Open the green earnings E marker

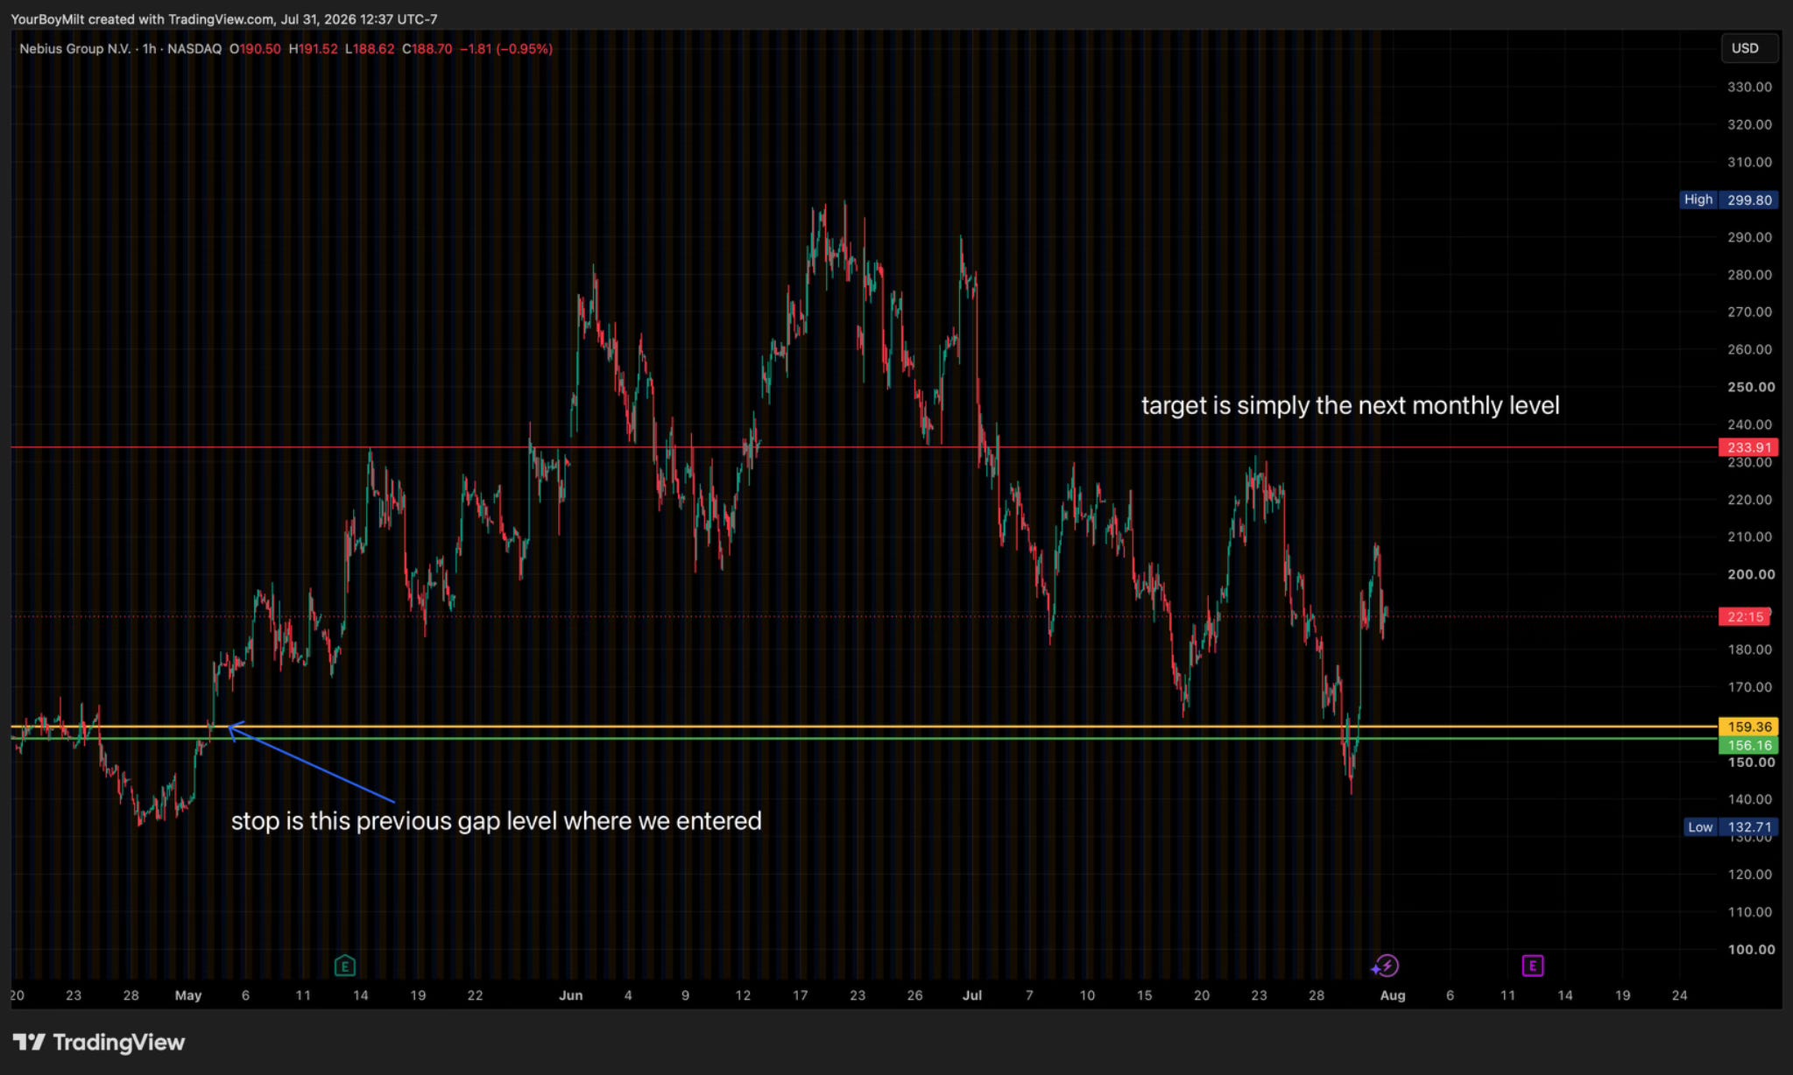pos(344,966)
